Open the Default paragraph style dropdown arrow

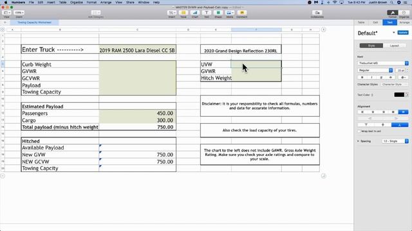(393, 33)
